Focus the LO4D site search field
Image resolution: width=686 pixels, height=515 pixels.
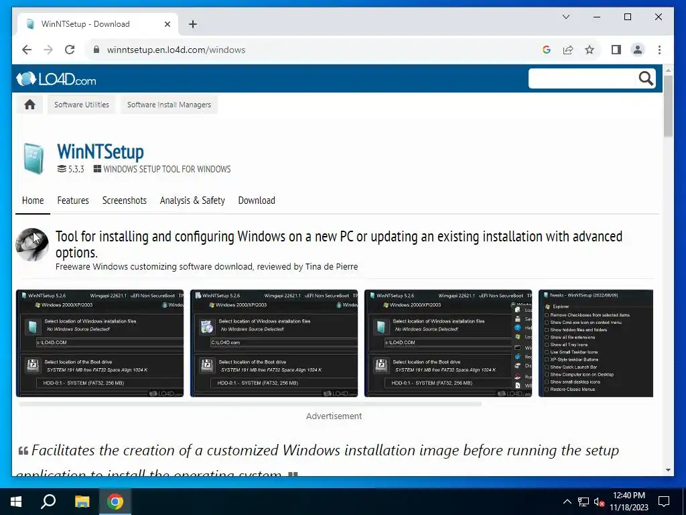coord(583,78)
